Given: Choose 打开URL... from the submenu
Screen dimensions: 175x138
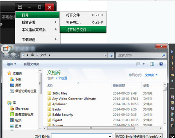Looking at the screenshot, I should [x=83, y=22].
